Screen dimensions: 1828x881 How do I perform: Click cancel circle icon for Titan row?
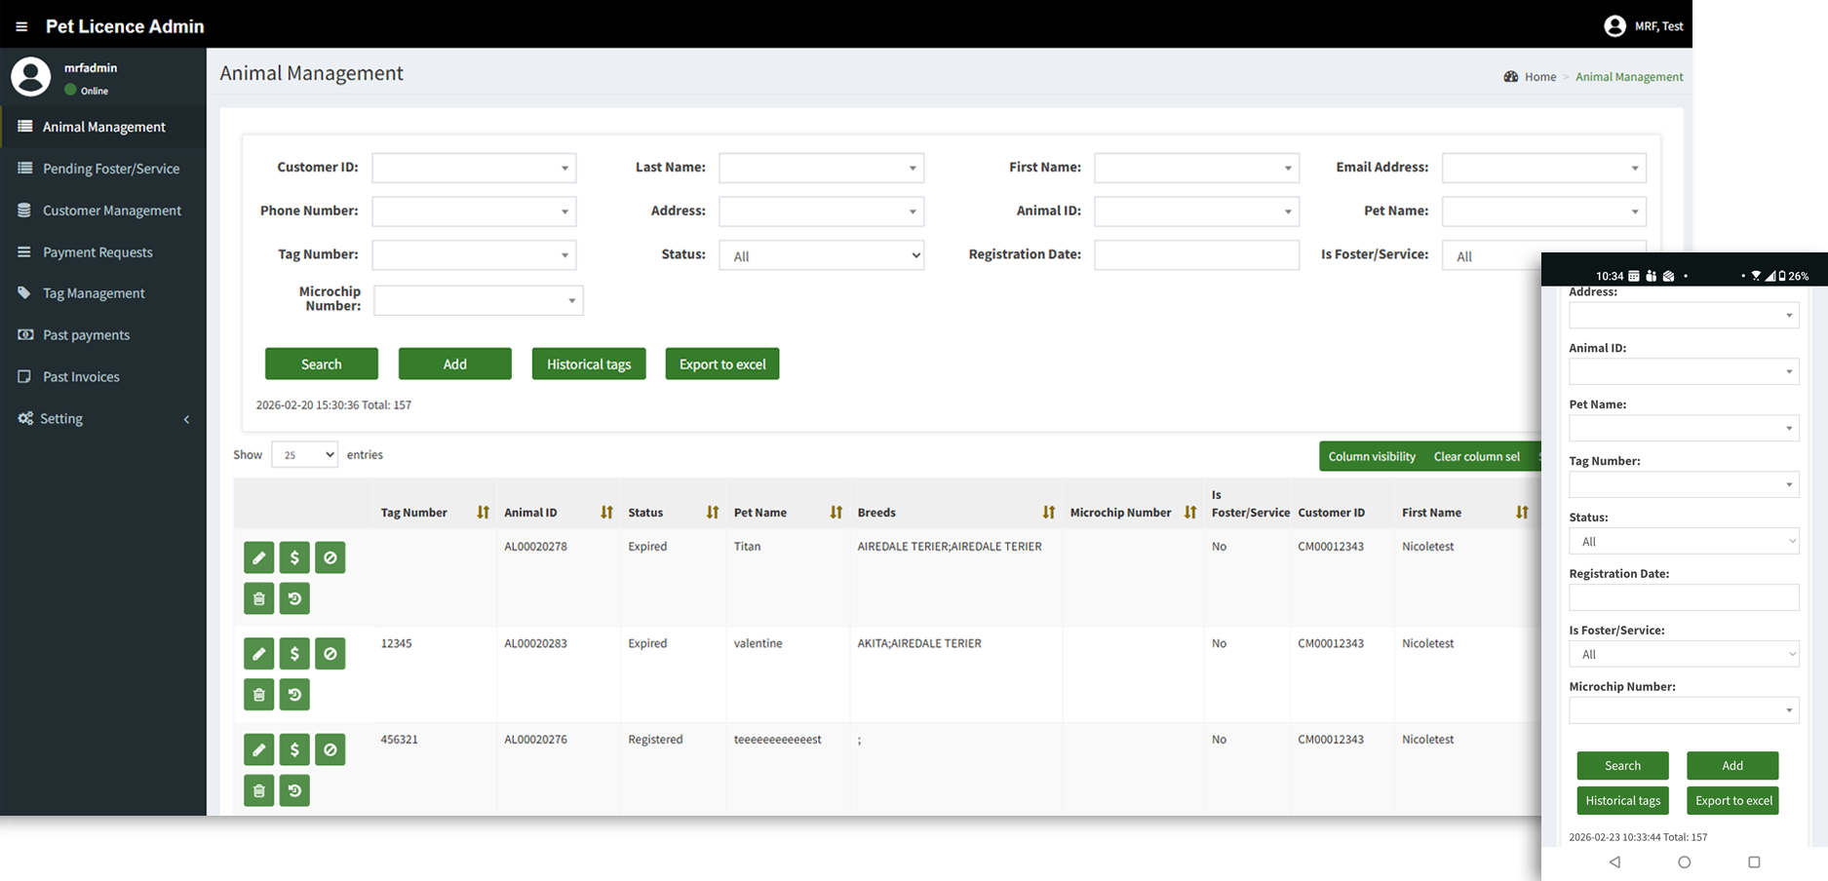click(331, 557)
